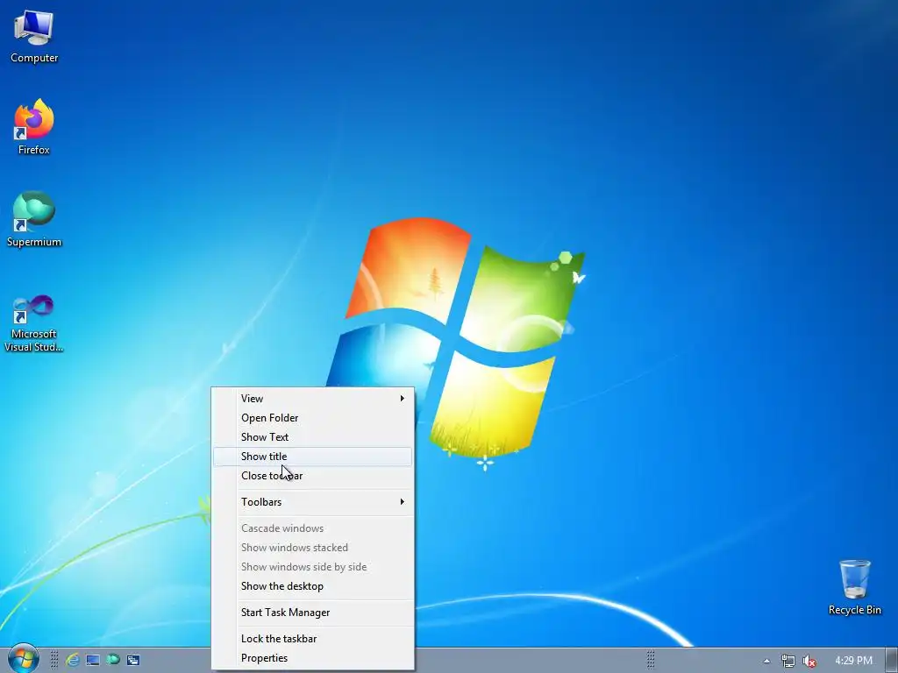Viewport: 898px width, 673px height.
Task: Click the Show desktop strip beside the clock
Action: tap(892, 661)
